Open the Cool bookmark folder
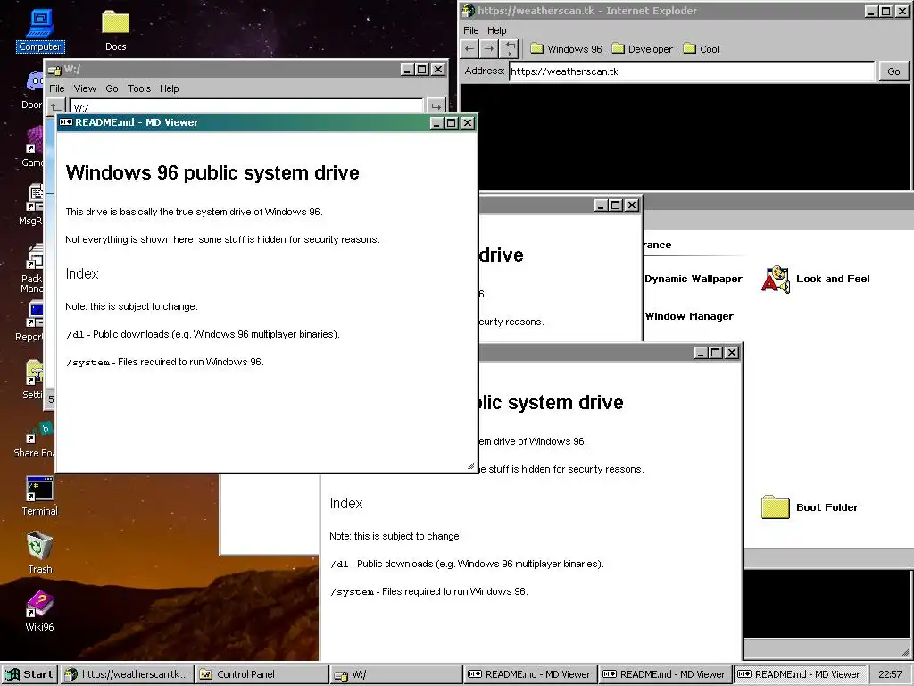 (x=702, y=49)
